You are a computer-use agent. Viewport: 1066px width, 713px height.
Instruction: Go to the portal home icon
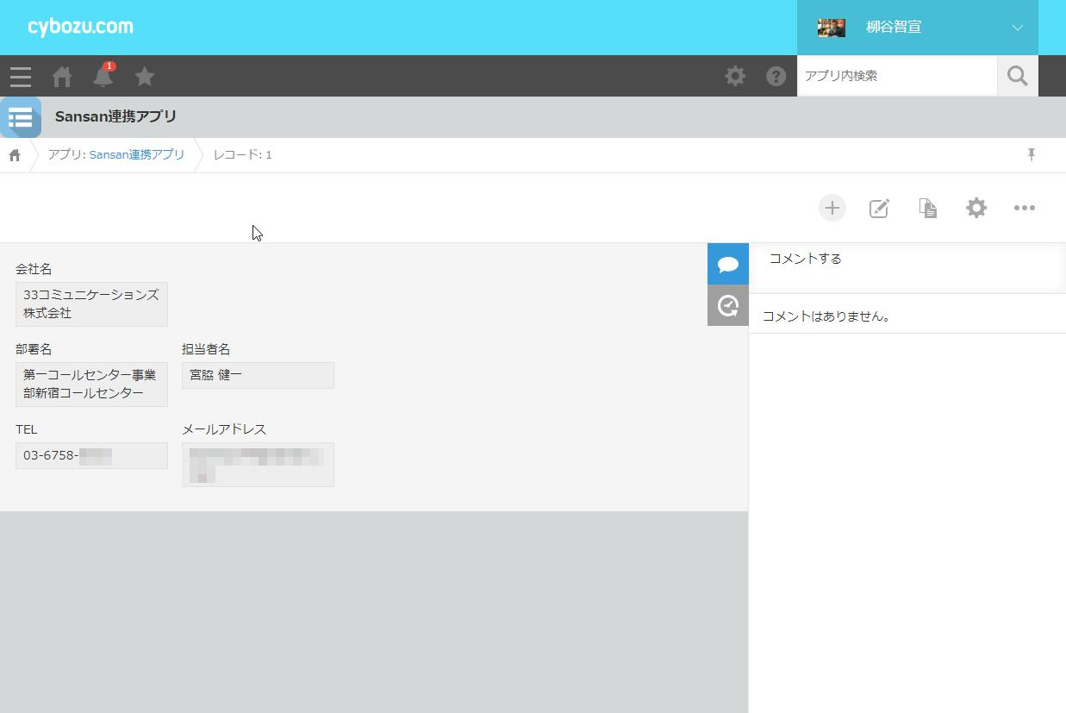click(x=62, y=77)
